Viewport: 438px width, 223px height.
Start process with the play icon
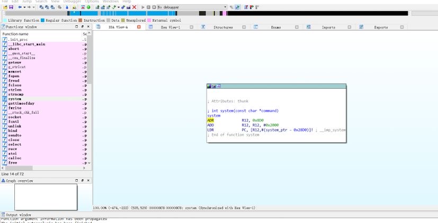143,7
